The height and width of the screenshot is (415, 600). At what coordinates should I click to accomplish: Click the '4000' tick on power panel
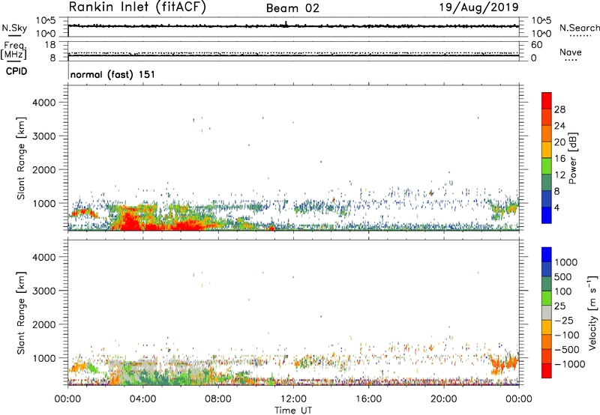43,103
